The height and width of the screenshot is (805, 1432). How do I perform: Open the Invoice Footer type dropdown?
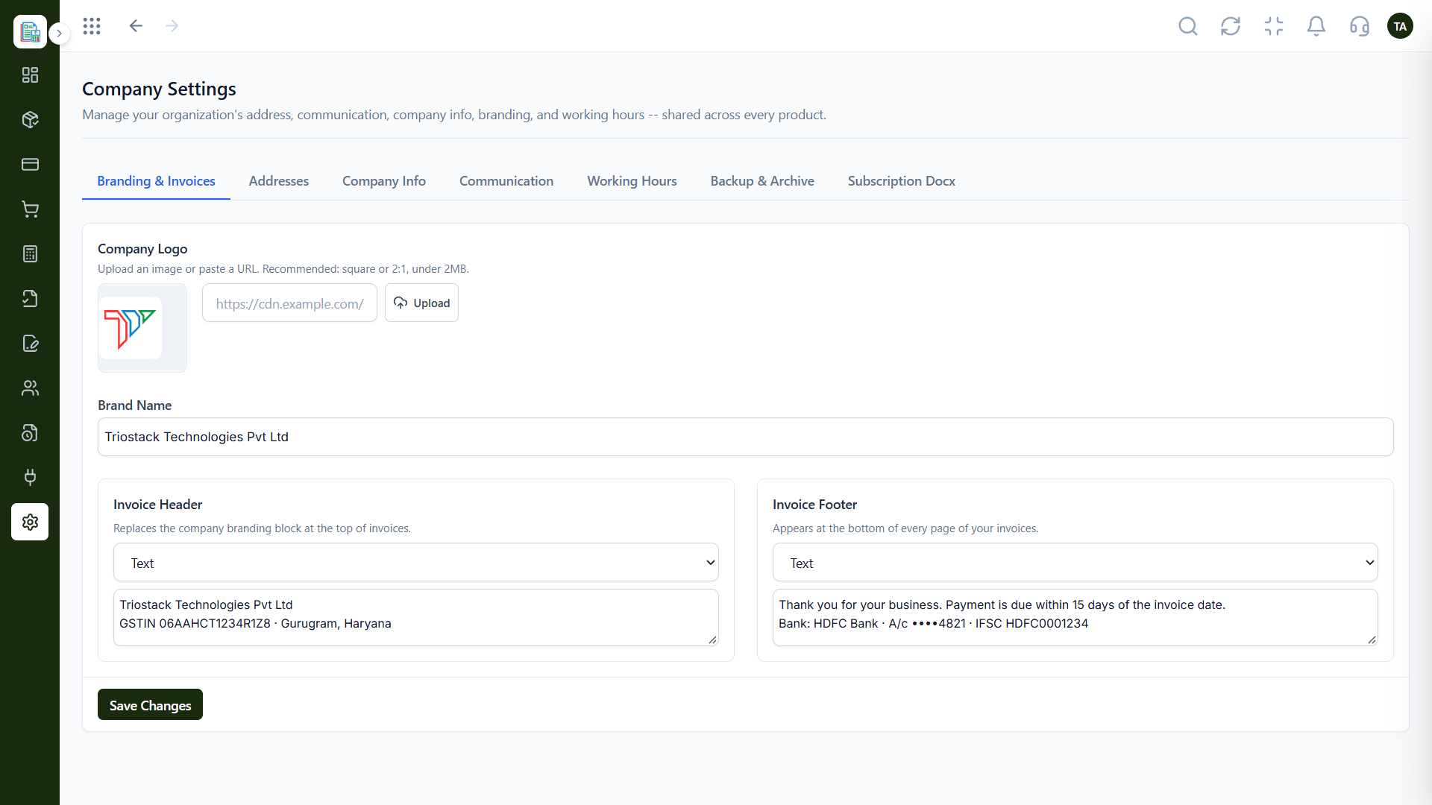tap(1075, 563)
